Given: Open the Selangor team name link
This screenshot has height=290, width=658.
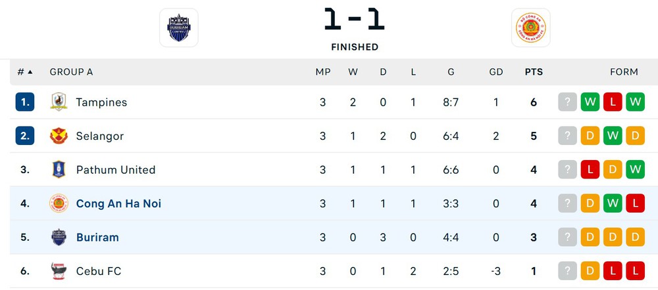Looking at the screenshot, I should (99, 136).
